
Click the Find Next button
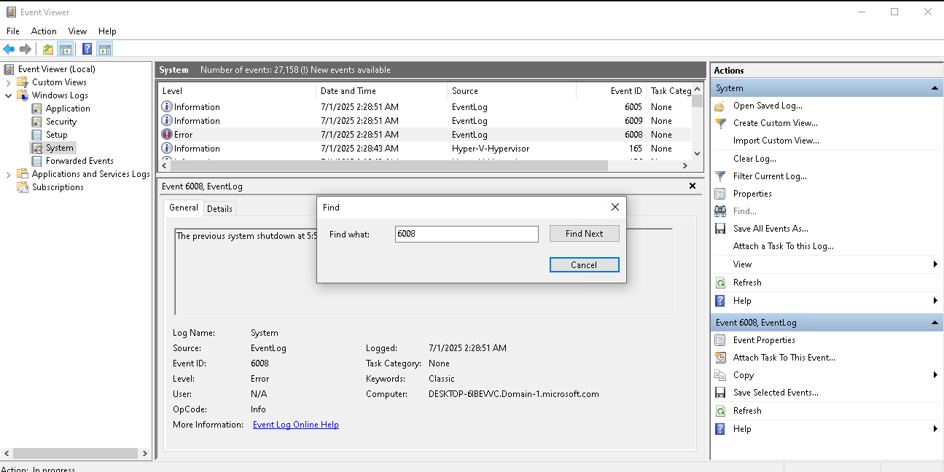584,234
